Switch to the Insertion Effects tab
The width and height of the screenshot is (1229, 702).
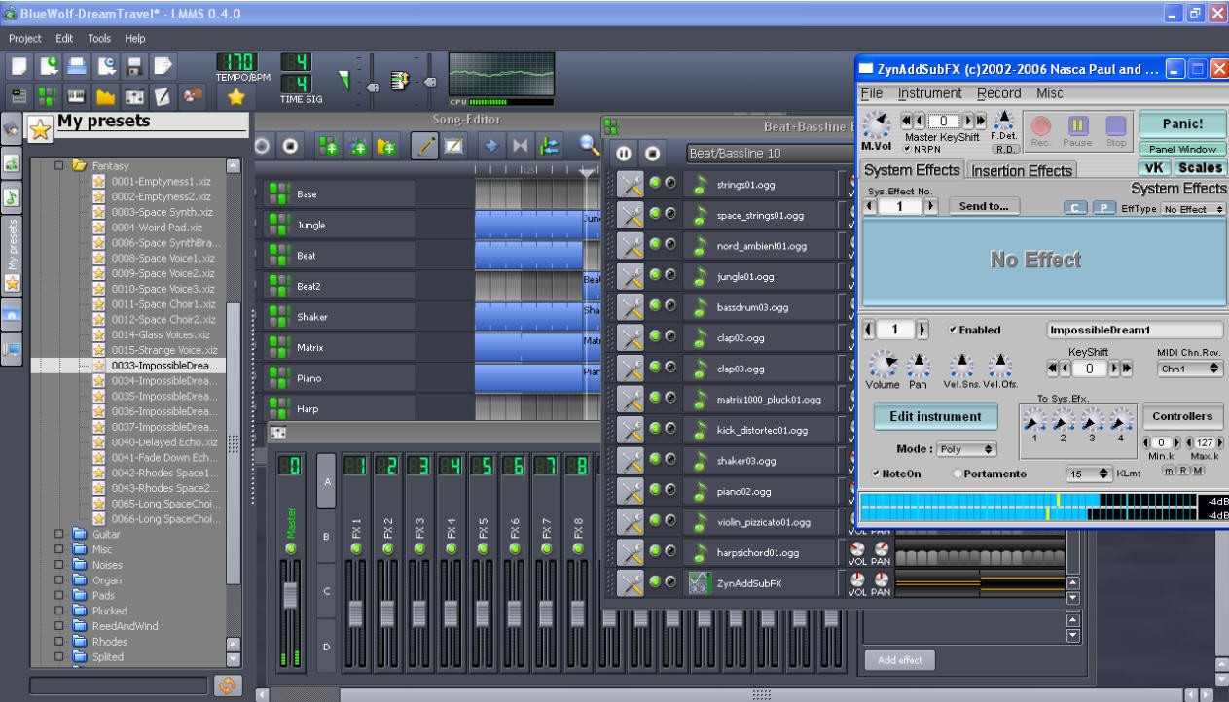(x=1021, y=169)
